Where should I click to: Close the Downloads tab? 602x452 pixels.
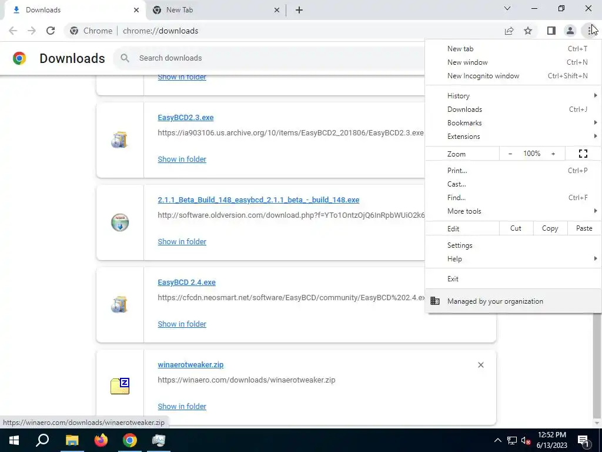coord(136,10)
